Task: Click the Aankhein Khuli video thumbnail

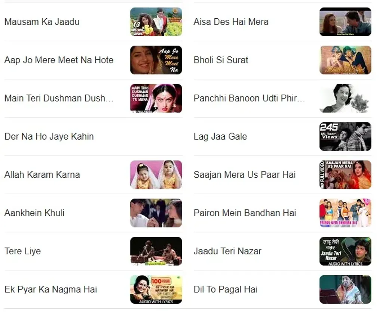Action: [156, 213]
